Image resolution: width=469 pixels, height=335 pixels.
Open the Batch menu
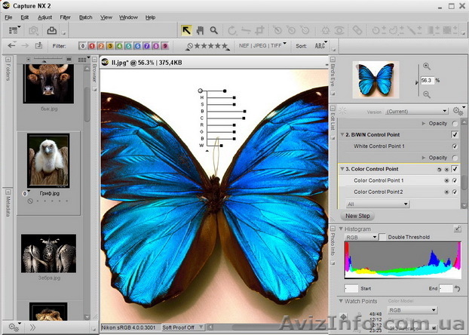tap(86, 17)
